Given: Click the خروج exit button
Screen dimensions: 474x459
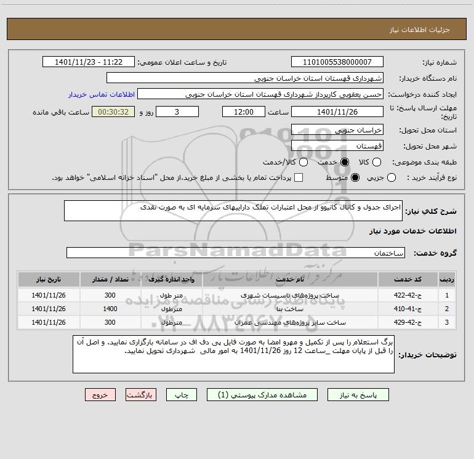Looking at the screenshot, I should 100,395.
